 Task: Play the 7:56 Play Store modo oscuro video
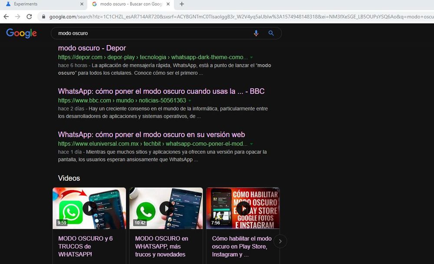tap(243, 208)
